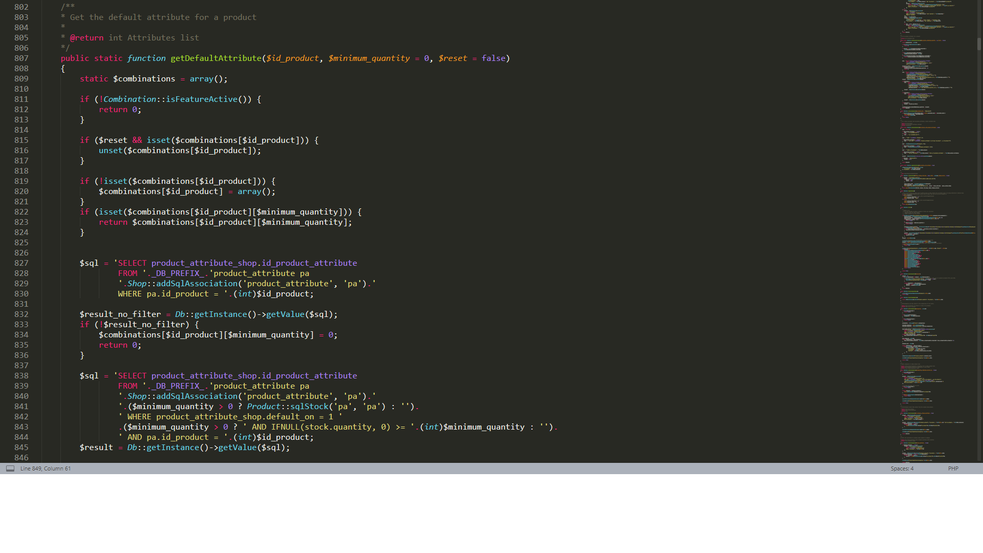Click the panel switcher icon in status bar
This screenshot has width=983, height=553.
[10, 469]
